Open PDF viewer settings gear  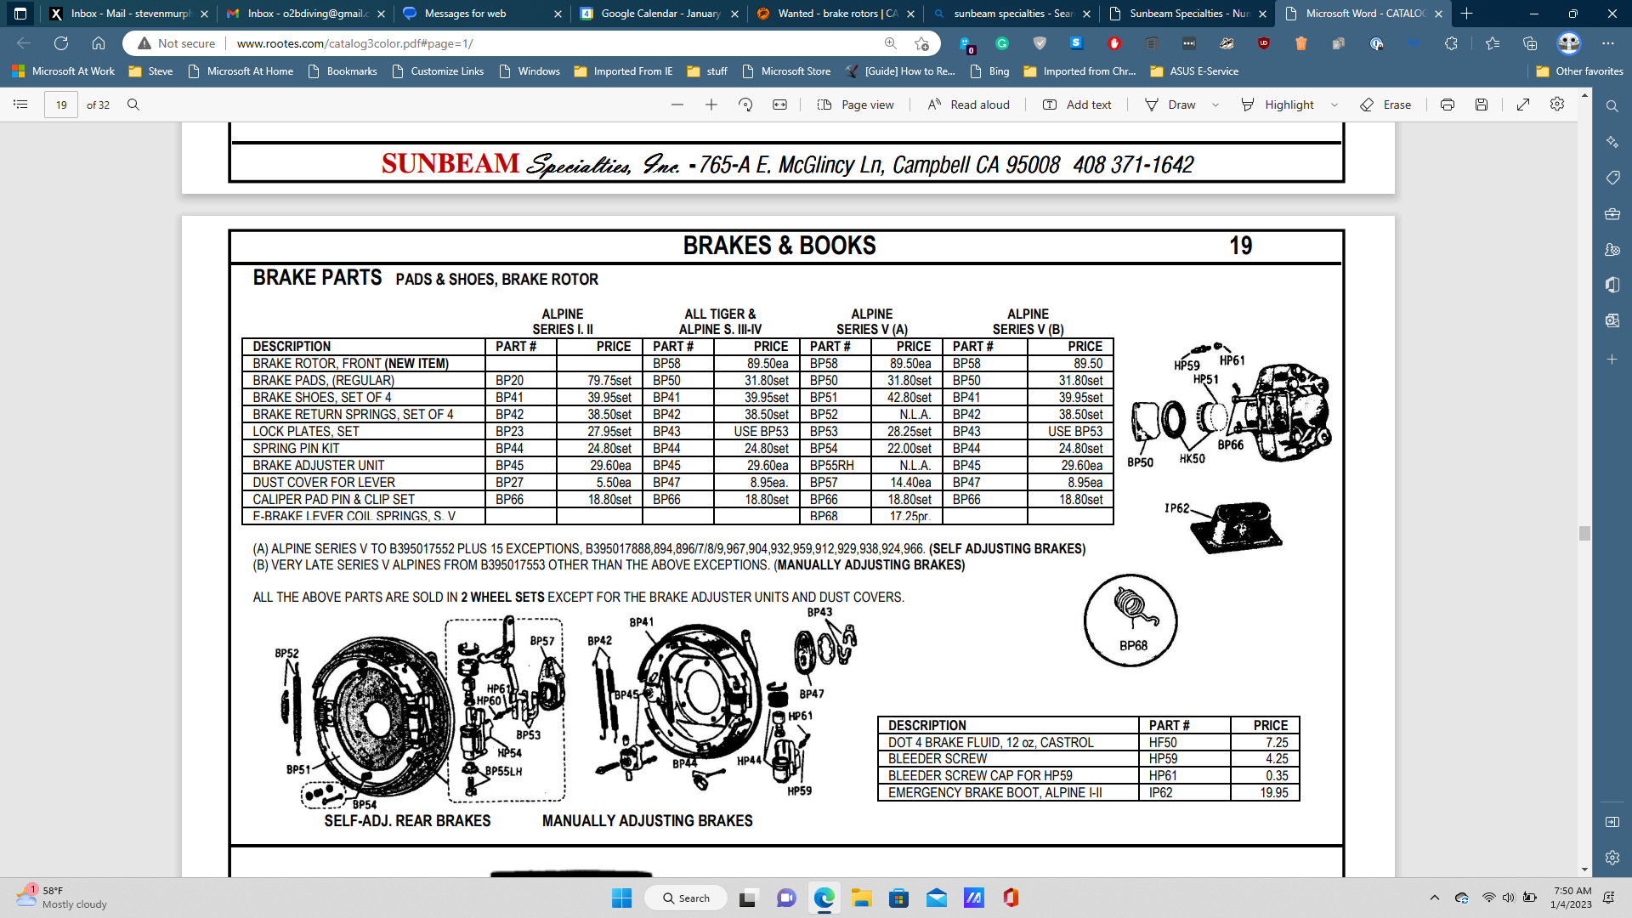tap(1557, 104)
